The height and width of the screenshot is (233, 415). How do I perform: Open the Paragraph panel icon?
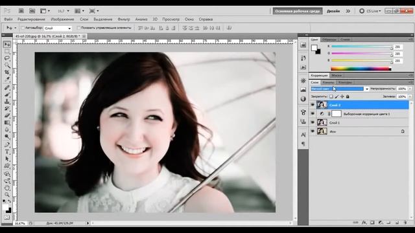pyautogui.click(x=303, y=144)
